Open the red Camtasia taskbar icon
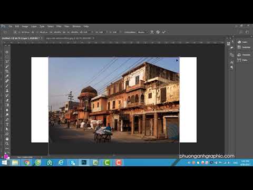253x190 pixels. pos(119,163)
